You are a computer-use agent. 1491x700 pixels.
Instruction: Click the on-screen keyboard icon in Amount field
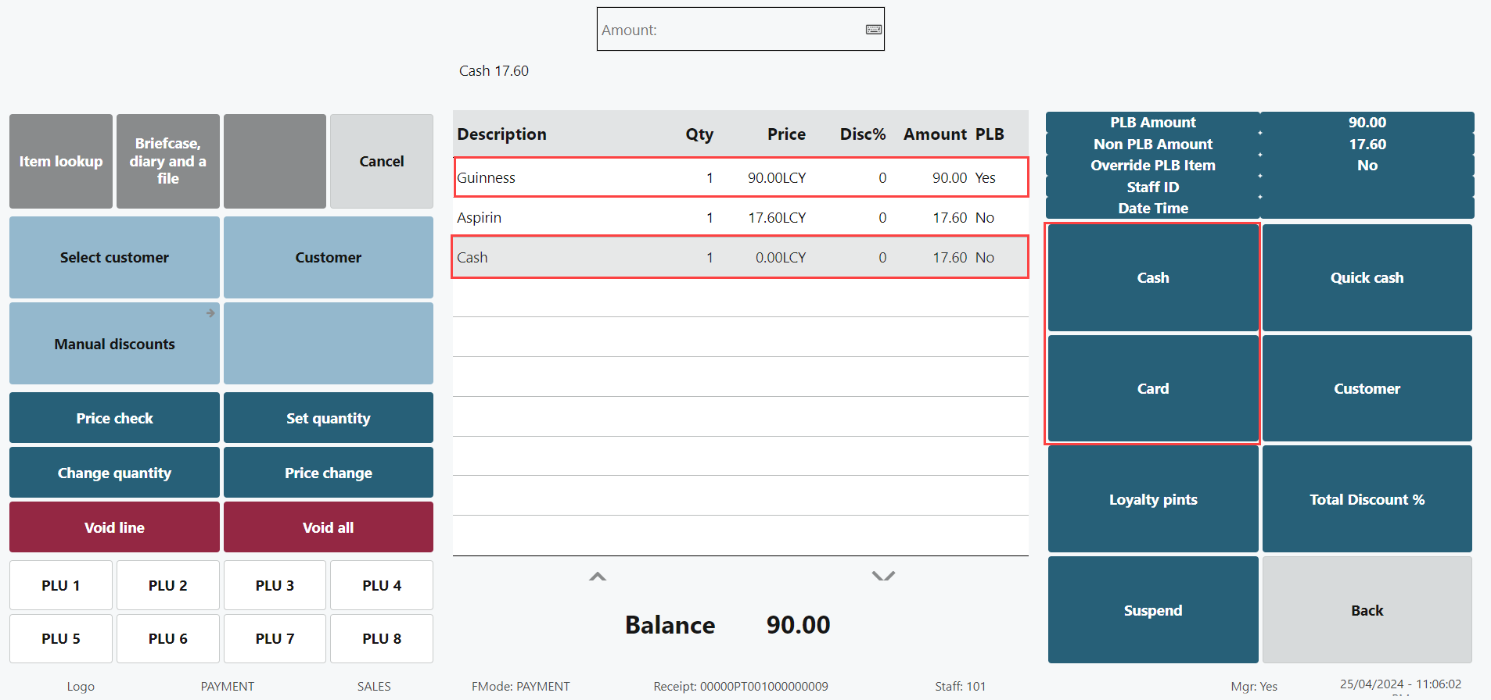click(873, 30)
